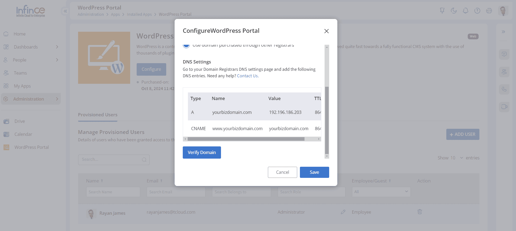Edit Rayan James's Administrator role

pos(343,212)
